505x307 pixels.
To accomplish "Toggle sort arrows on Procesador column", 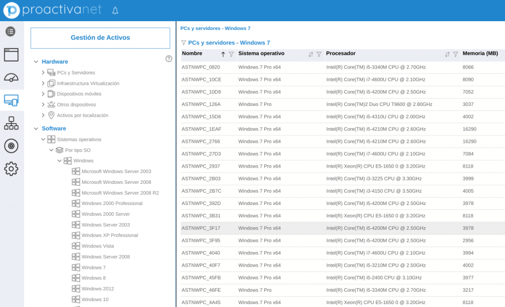I will point(447,54).
